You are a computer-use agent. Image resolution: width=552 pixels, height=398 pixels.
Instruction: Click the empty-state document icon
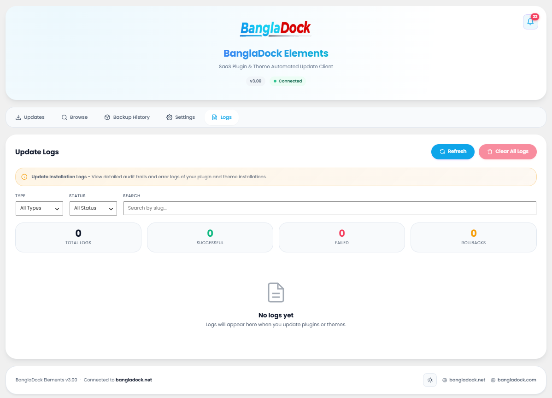coord(276,293)
